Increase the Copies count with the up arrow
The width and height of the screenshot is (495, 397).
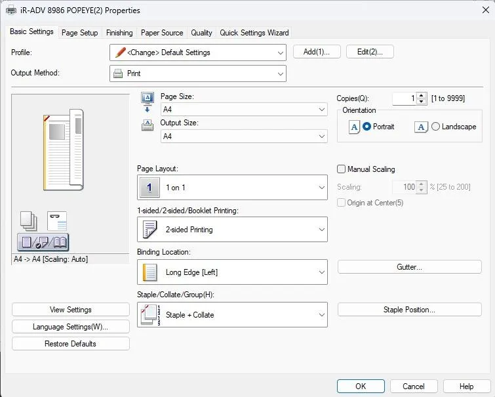422,95
